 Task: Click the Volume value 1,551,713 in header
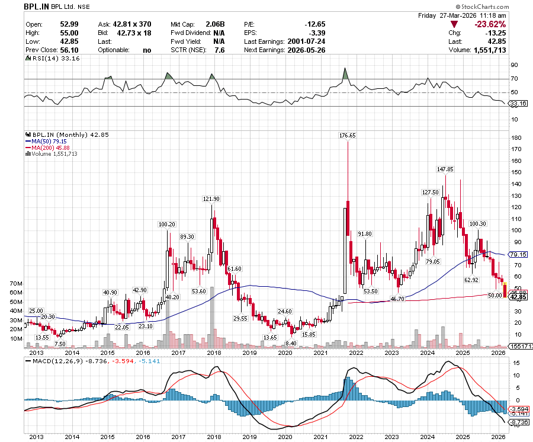coord(490,50)
